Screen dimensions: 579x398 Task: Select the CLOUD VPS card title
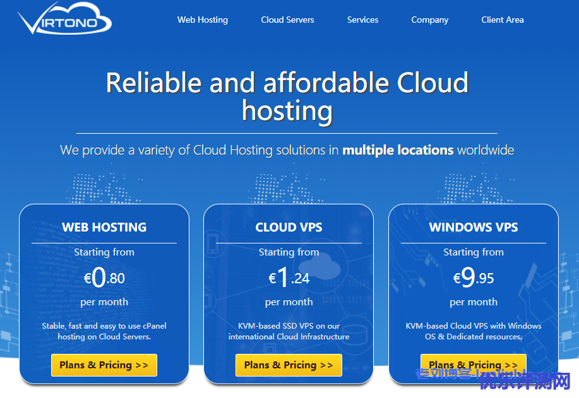[x=289, y=228]
